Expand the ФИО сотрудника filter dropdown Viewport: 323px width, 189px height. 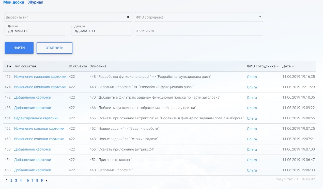tap(199, 17)
